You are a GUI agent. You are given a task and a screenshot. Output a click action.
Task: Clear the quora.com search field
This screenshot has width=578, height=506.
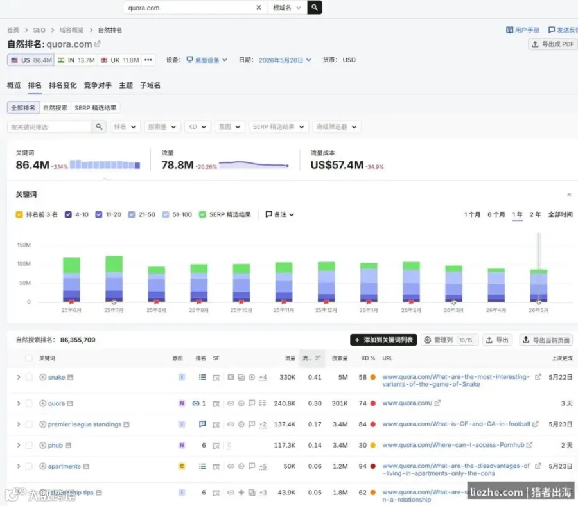[x=259, y=7]
